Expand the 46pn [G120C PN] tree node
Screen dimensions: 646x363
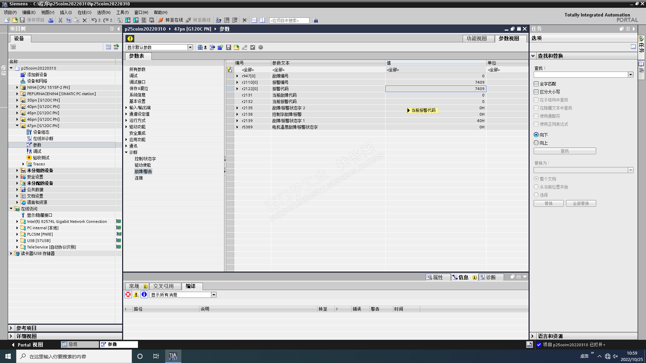(17, 119)
